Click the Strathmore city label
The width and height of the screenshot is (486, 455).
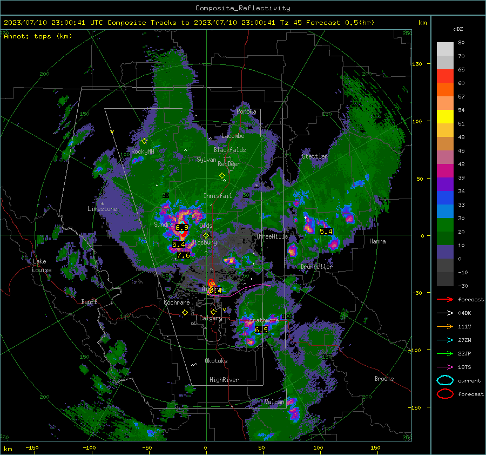coord(262,320)
